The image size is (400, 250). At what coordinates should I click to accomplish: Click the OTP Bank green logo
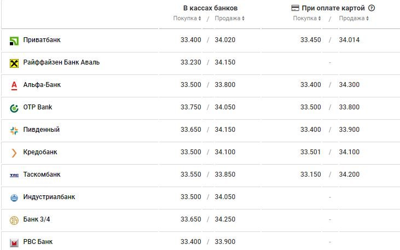point(14,108)
